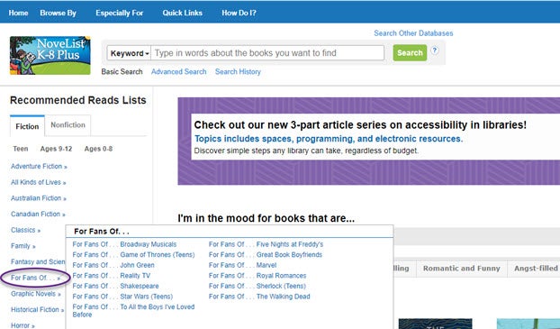Expand the Historical Fiction list
560x329 pixels.
[x=37, y=310]
